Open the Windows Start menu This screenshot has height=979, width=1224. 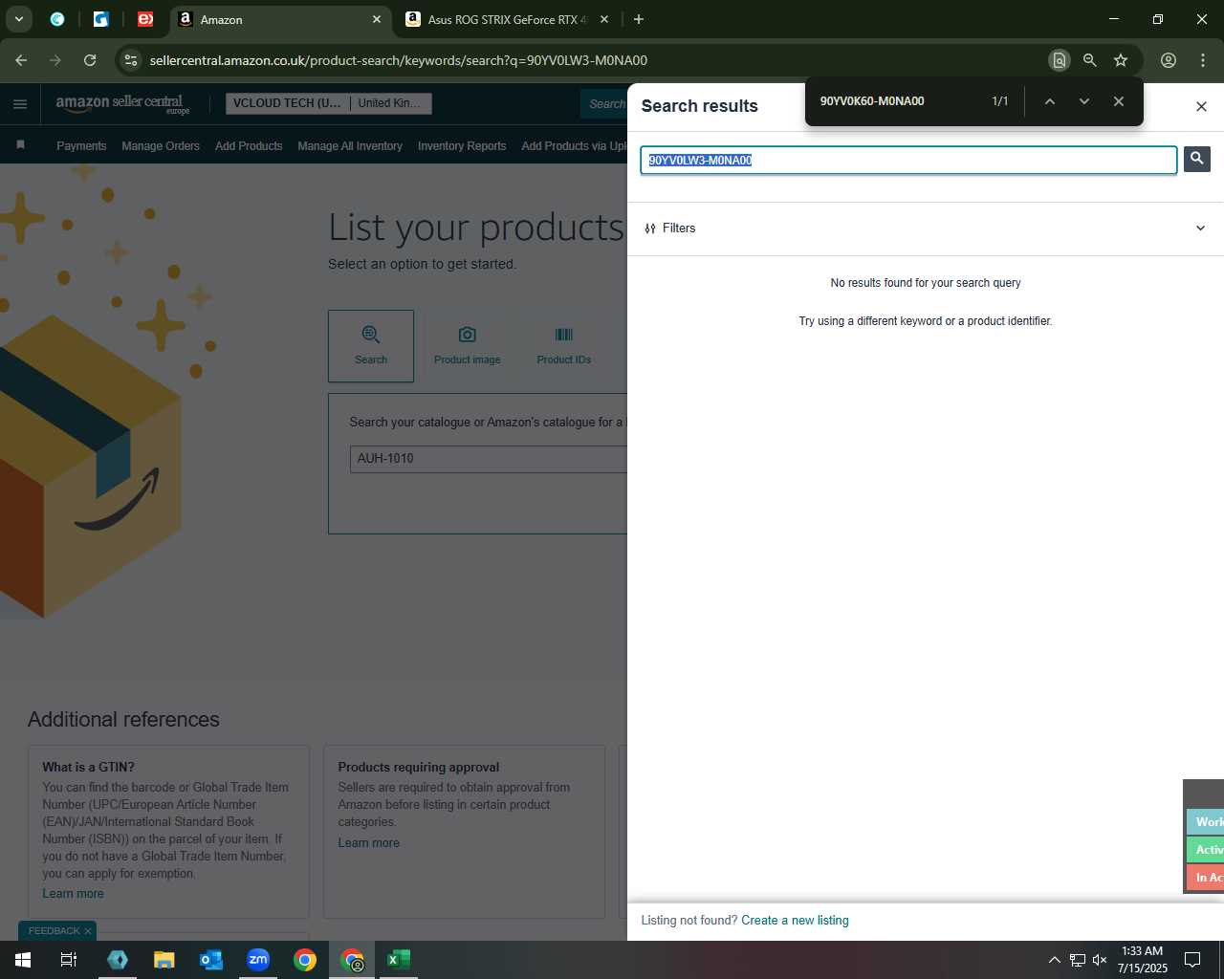click(x=23, y=960)
